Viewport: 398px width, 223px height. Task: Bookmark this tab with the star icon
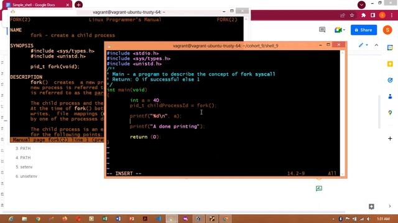click(352, 15)
